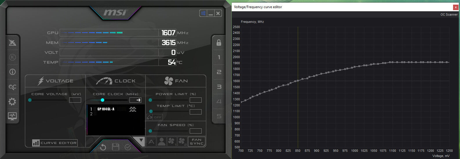460x159 pixels.
Task: Select profile slot 2
Action: tap(219, 72)
